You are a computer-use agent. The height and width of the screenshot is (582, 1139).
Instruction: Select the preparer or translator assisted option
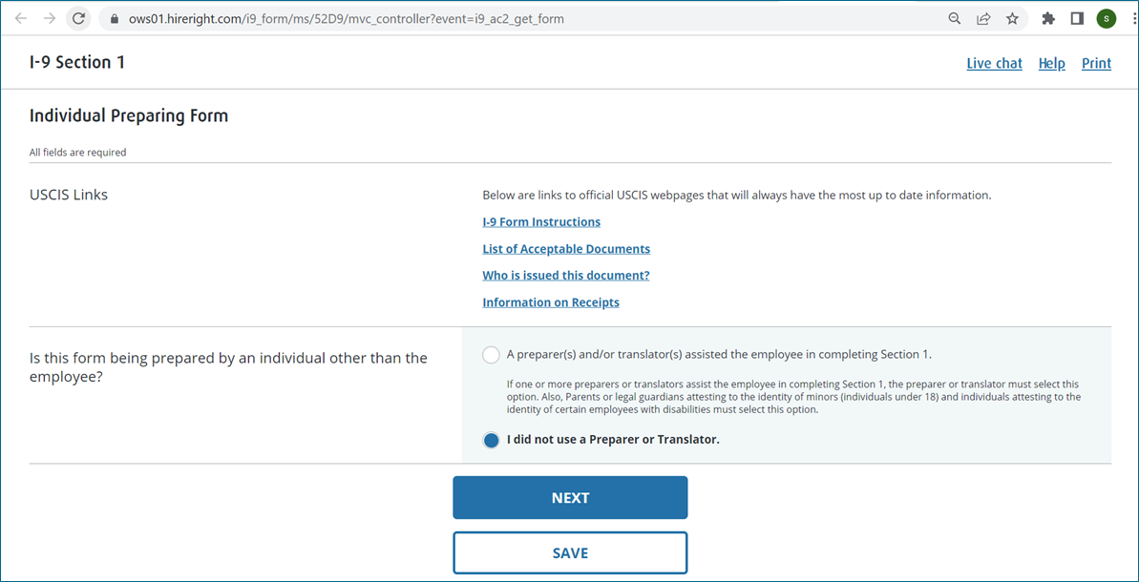(x=491, y=355)
